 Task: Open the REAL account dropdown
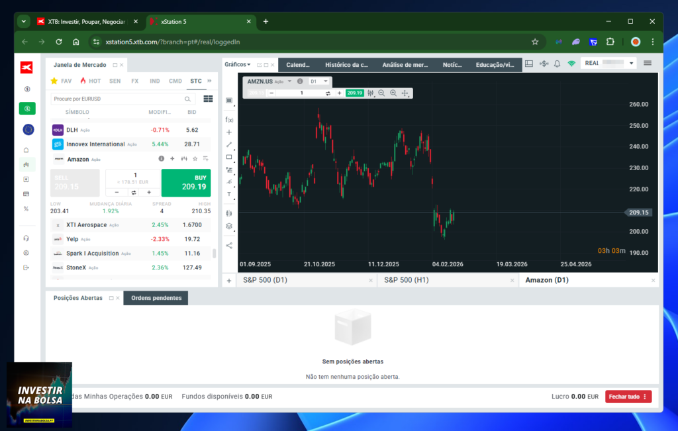608,63
